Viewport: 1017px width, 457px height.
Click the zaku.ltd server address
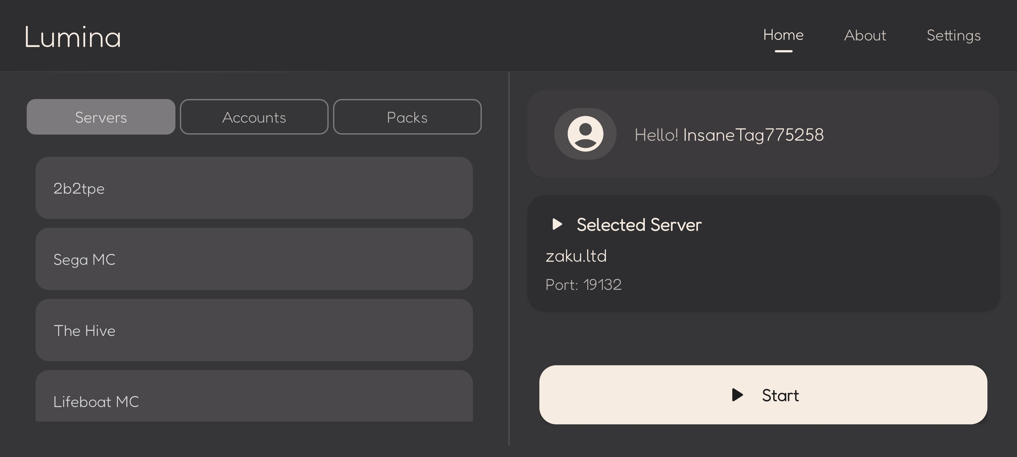[576, 256]
